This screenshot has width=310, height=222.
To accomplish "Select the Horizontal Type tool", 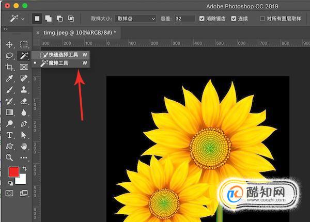I will (x=9, y=135).
